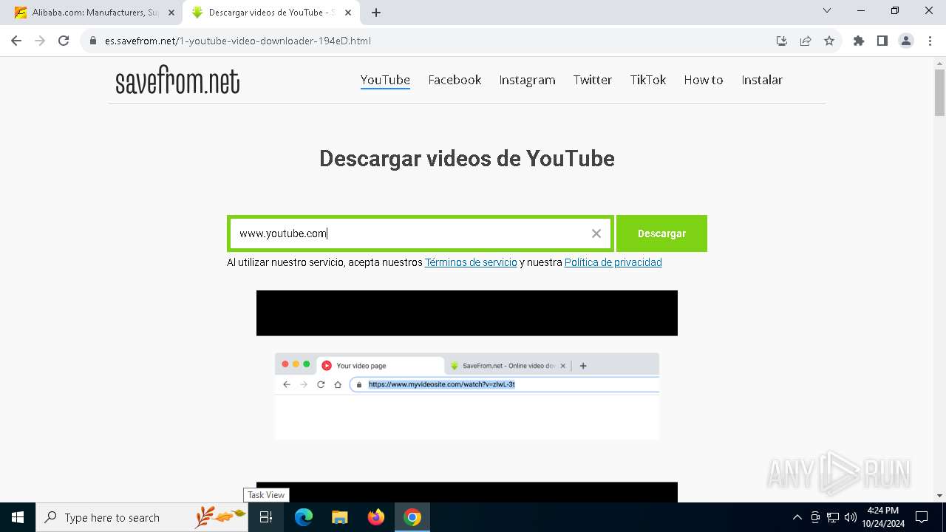Click the lock icon in address bar
The width and height of the screenshot is (946, 532).
pos(93,41)
